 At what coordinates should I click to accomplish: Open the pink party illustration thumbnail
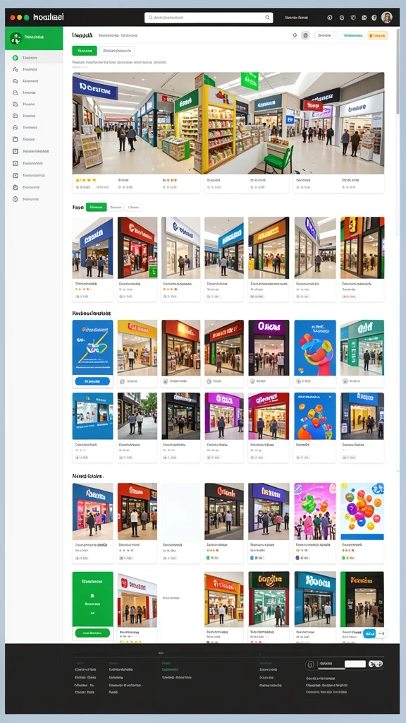coord(315,511)
